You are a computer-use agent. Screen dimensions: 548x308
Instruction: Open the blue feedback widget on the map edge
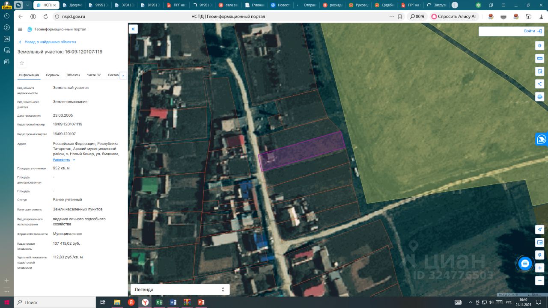pos(542,139)
